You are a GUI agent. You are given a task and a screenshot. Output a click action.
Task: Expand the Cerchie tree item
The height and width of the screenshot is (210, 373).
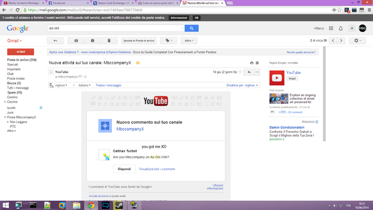point(5,102)
